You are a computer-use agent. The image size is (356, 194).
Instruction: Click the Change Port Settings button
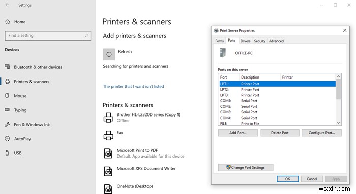pos(246,167)
